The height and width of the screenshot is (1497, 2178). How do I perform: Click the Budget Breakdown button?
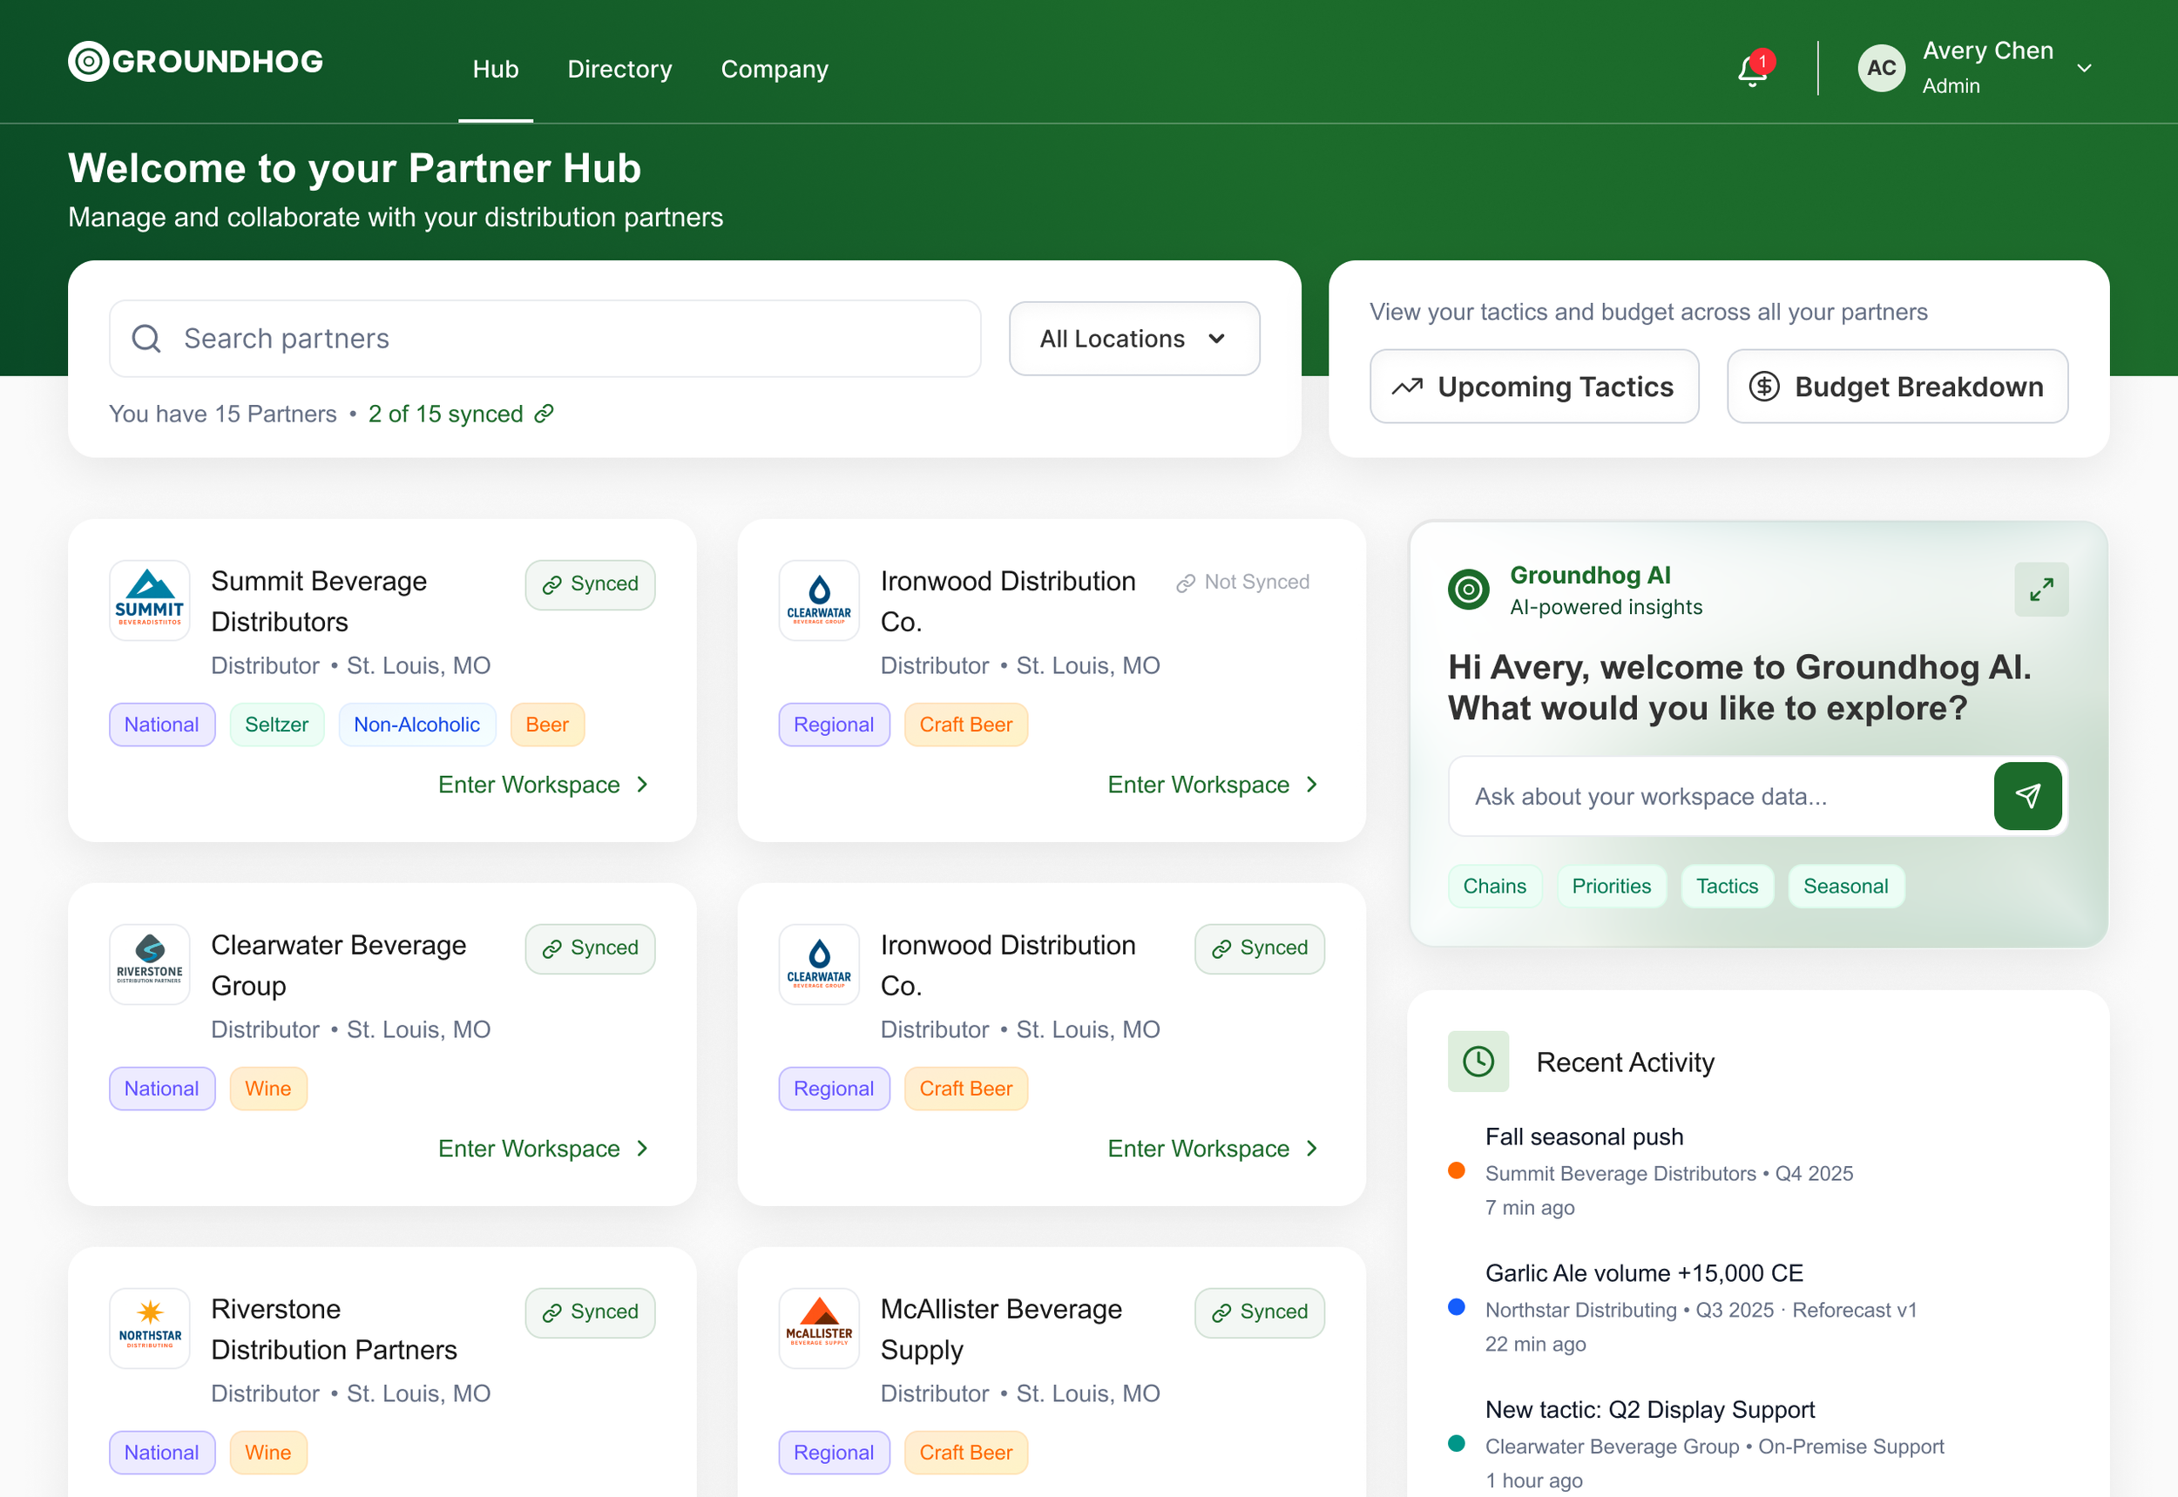(x=1897, y=387)
